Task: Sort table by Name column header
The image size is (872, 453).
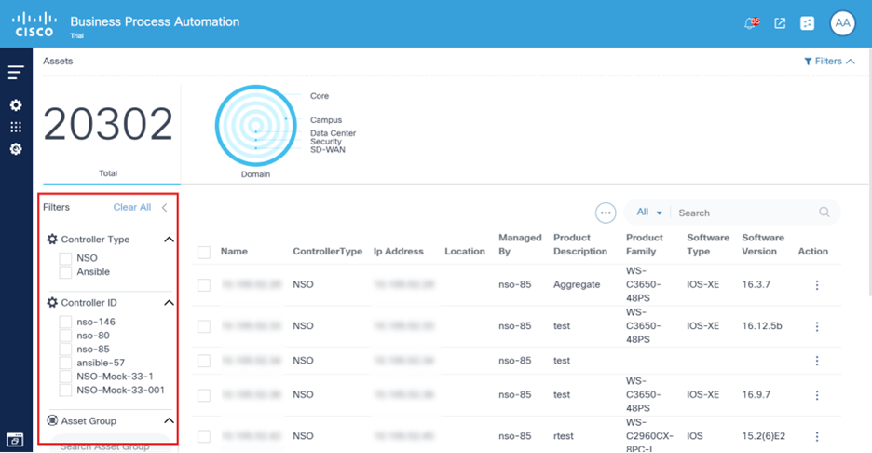Action: click(x=233, y=252)
